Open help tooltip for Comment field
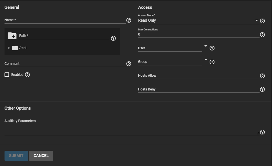The height and width of the screenshot is (166, 272). pos(129,64)
